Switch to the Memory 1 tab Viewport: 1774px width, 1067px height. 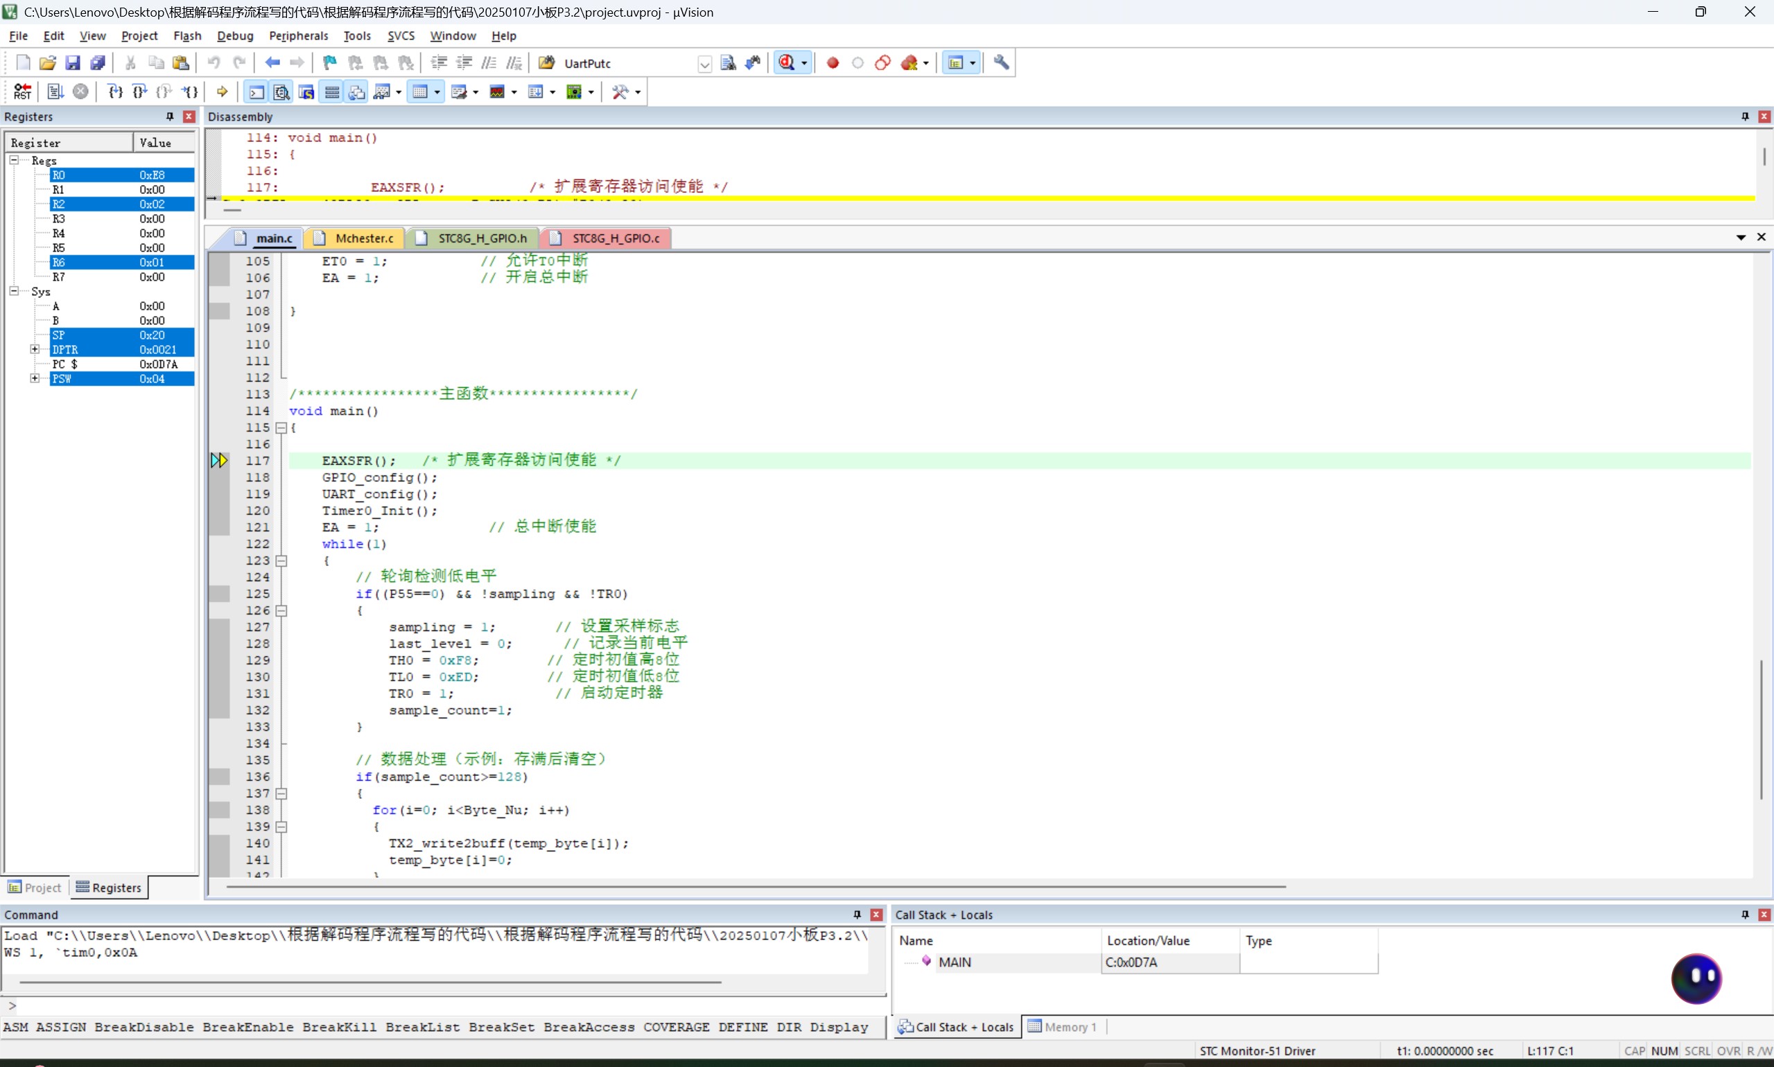(x=1063, y=1027)
